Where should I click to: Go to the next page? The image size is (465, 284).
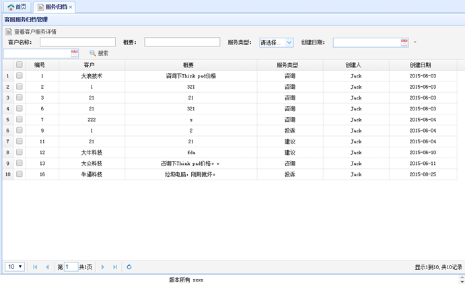point(103,267)
